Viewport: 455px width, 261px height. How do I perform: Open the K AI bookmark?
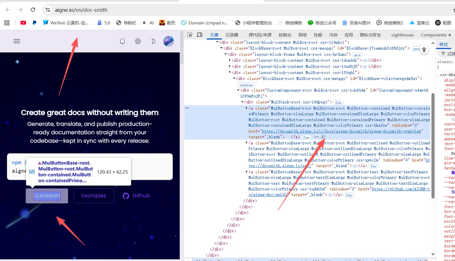coord(148,23)
